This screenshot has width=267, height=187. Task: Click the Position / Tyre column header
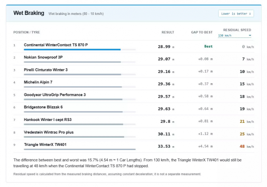tap(27, 32)
